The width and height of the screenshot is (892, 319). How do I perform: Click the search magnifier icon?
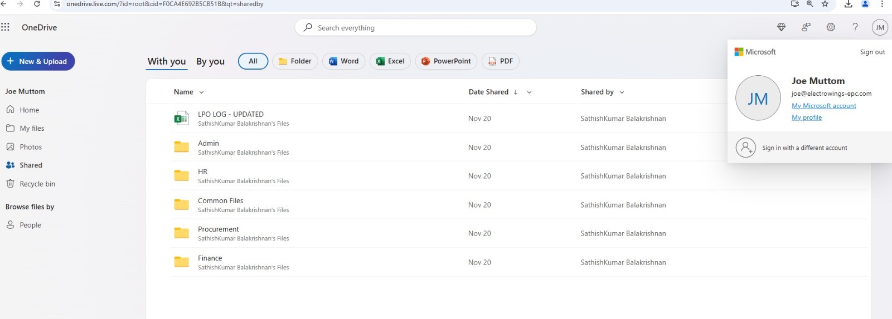[x=308, y=27]
